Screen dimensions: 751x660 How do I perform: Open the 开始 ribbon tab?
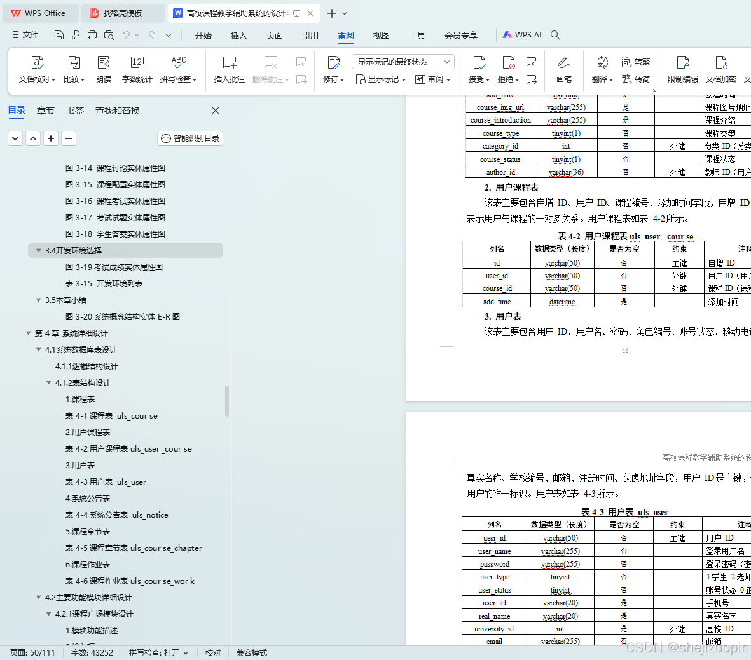click(203, 36)
